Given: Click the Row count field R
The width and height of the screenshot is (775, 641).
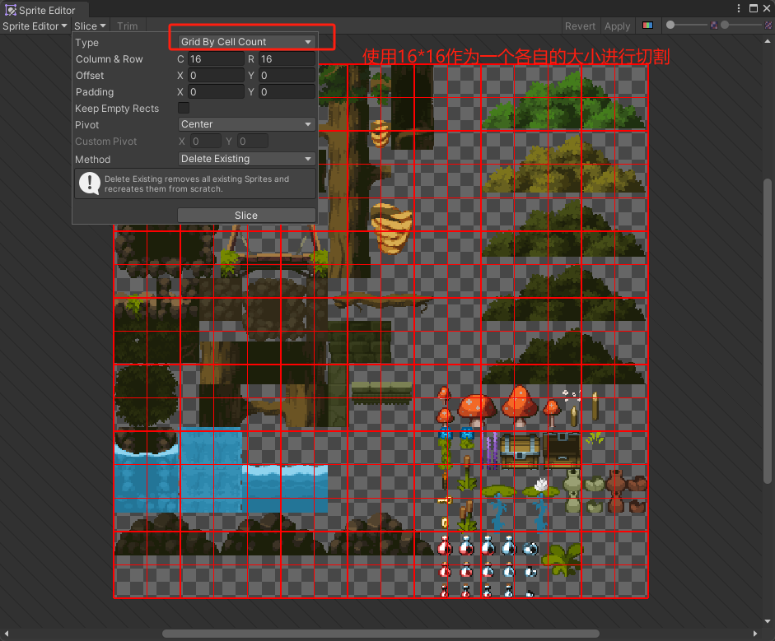Looking at the screenshot, I should 287,58.
